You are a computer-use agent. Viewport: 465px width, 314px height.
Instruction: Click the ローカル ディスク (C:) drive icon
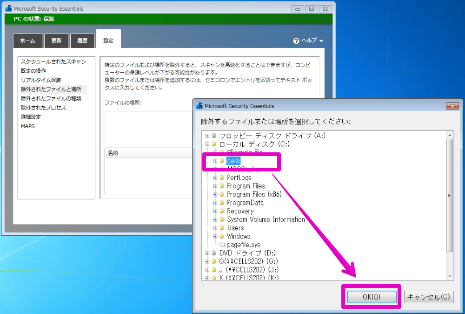point(214,144)
